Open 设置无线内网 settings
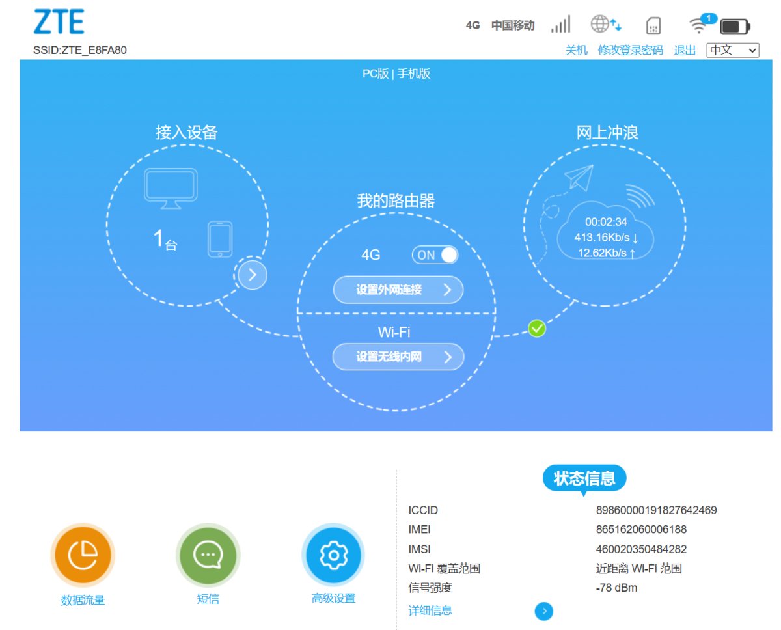Image resolution: width=781 pixels, height=630 pixels. tap(398, 357)
